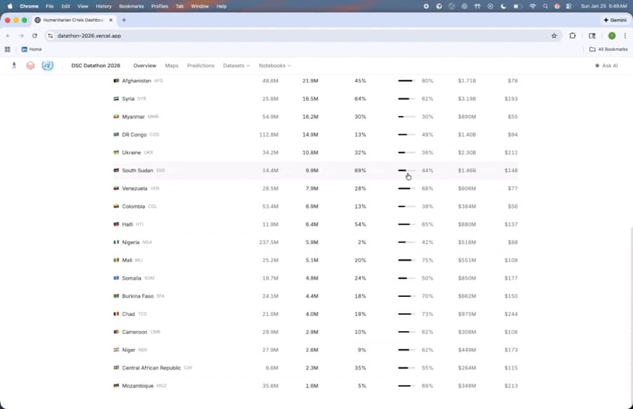Click the Afghanistan flag icon
This screenshot has width=633, height=409.
(116, 81)
